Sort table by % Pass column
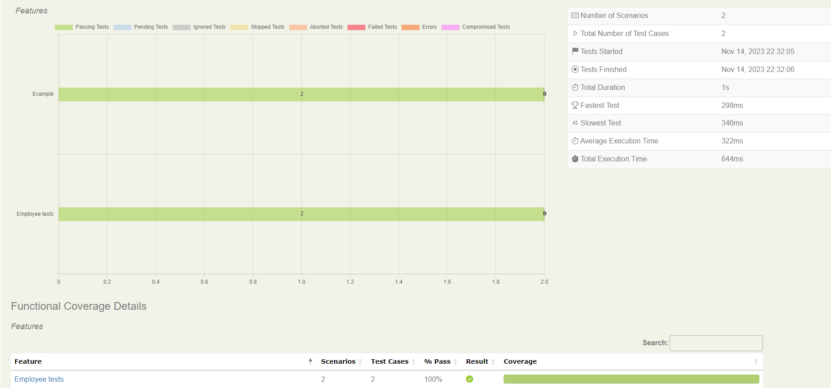 tap(441, 361)
